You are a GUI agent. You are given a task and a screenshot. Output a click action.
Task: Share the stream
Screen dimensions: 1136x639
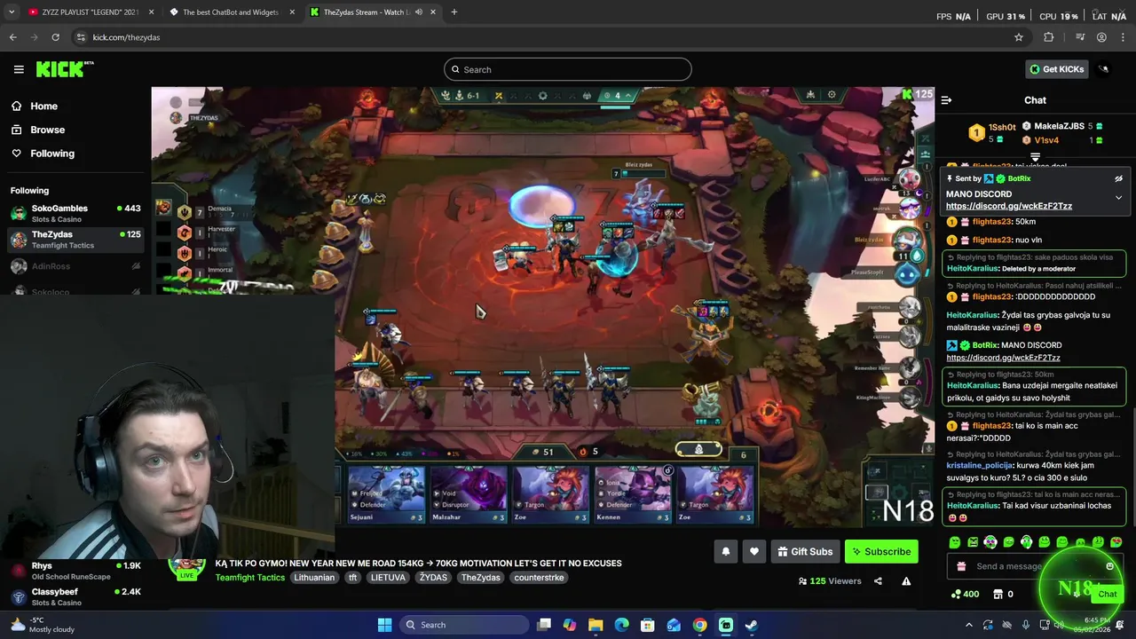click(x=878, y=581)
